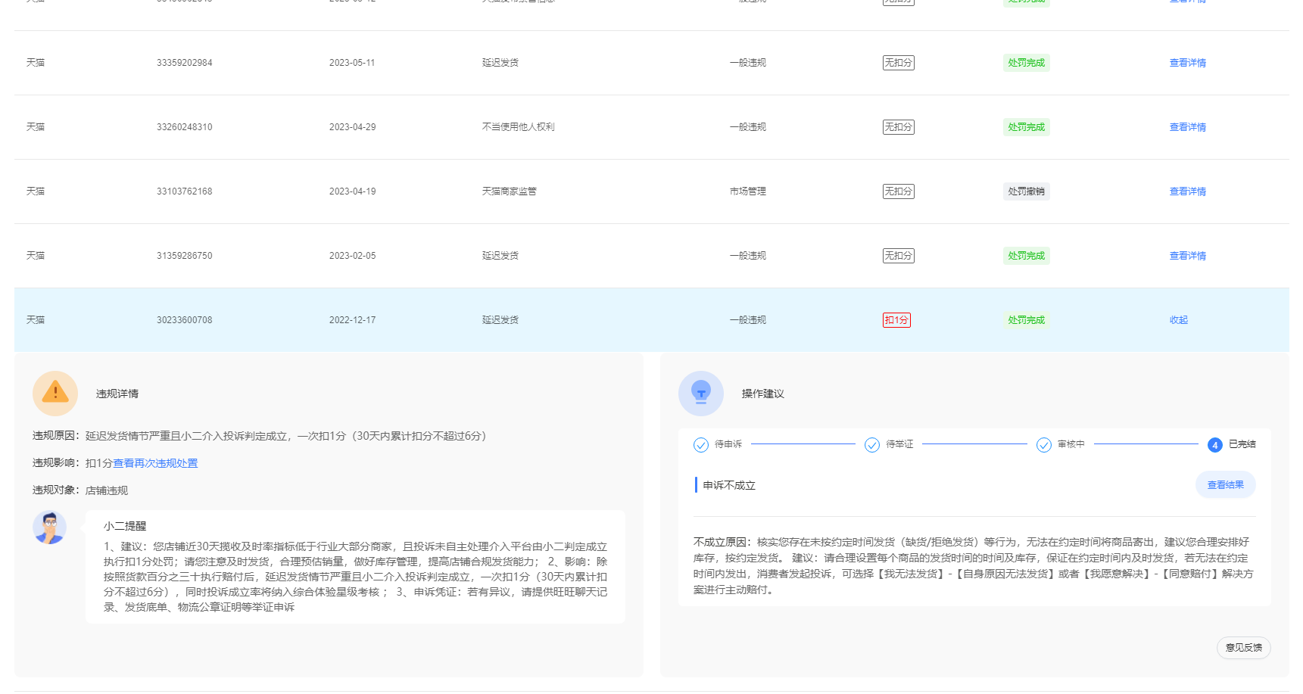1303x694 pixels.
Task: Open the 查看再次违规处置 link
Action: pyautogui.click(x=155, y=463)
